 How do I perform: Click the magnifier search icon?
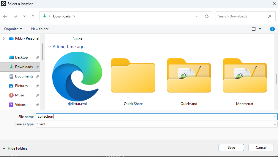pyautogui.click(x=269, y=16)
